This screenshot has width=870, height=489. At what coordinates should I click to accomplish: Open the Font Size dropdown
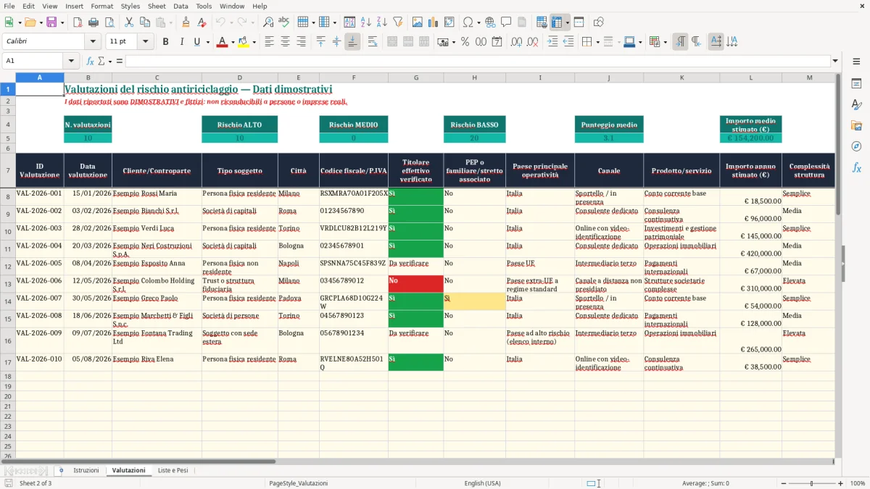click(x=145, y=42)
